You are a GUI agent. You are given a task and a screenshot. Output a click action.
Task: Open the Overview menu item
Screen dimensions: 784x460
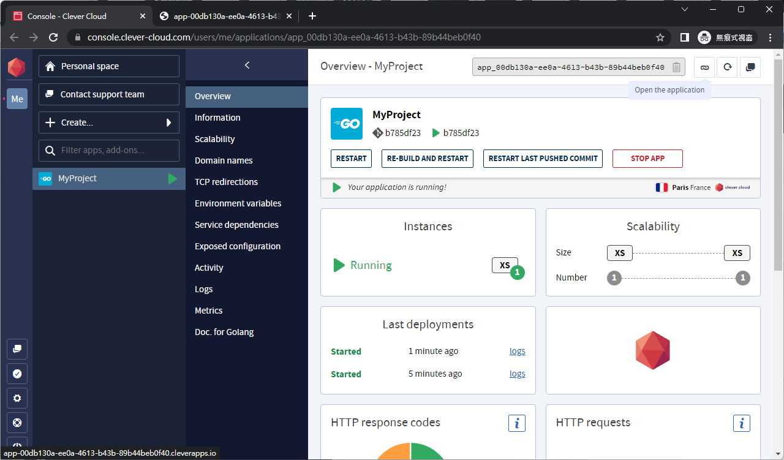(247, 96)
